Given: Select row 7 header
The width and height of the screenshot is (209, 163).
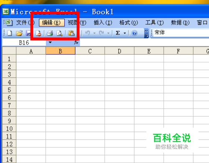Looking at the screenshot, I should pos(9,105).
